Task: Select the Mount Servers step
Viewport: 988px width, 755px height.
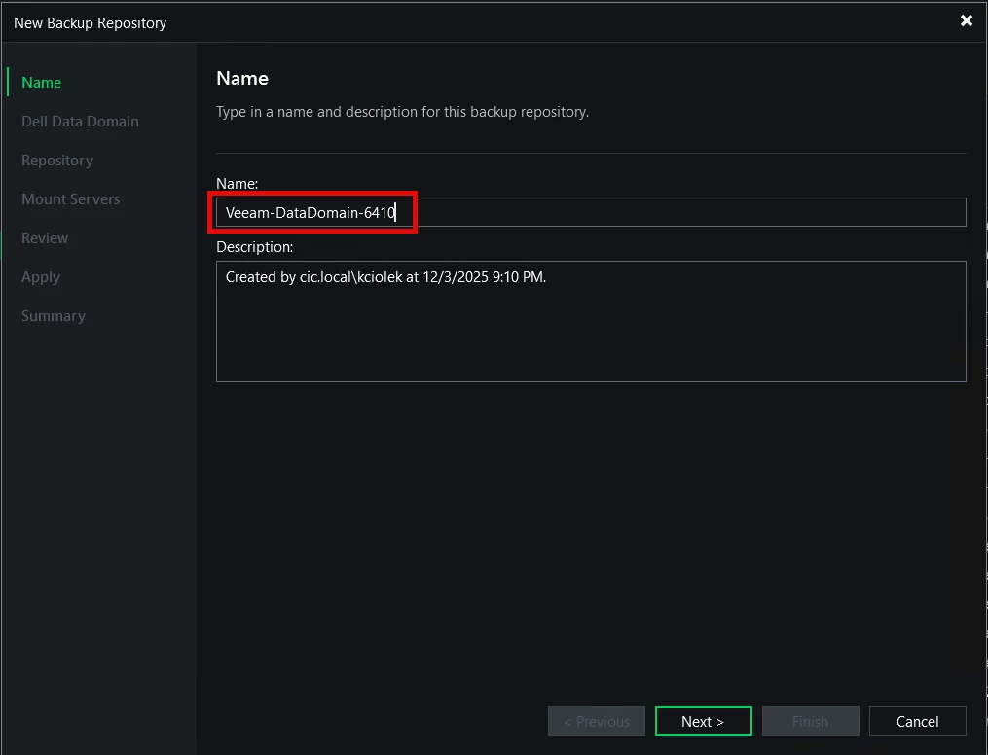Action: click(70, 199)
